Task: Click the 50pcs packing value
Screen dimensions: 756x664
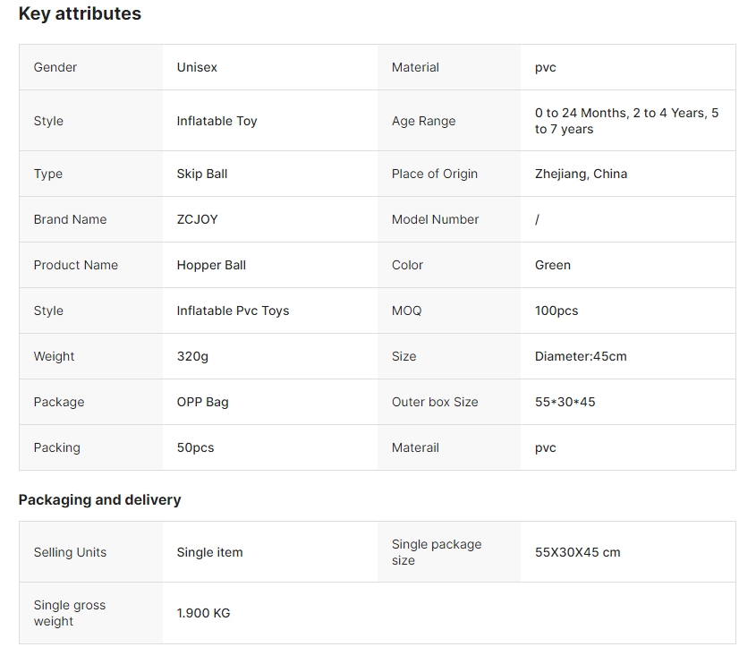Action: [195, 447]
